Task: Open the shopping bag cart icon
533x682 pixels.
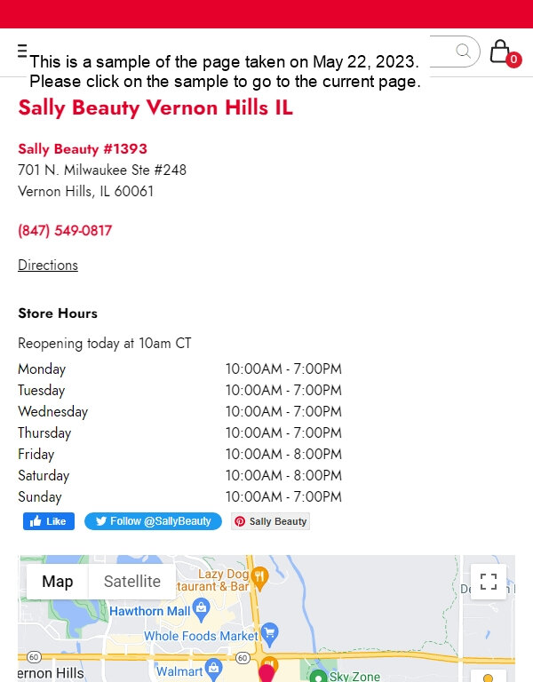Action: [505, 53]
